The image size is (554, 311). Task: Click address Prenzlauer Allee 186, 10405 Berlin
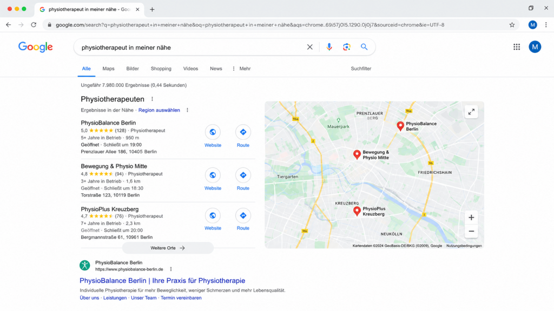(118, 152)
